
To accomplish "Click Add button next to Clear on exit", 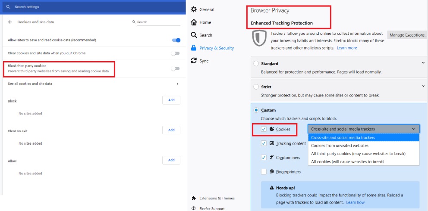I will coord(171,130).
